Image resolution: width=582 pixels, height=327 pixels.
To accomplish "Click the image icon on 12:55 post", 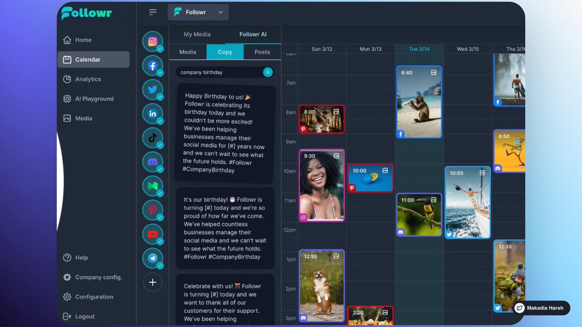I will (336, 256).
